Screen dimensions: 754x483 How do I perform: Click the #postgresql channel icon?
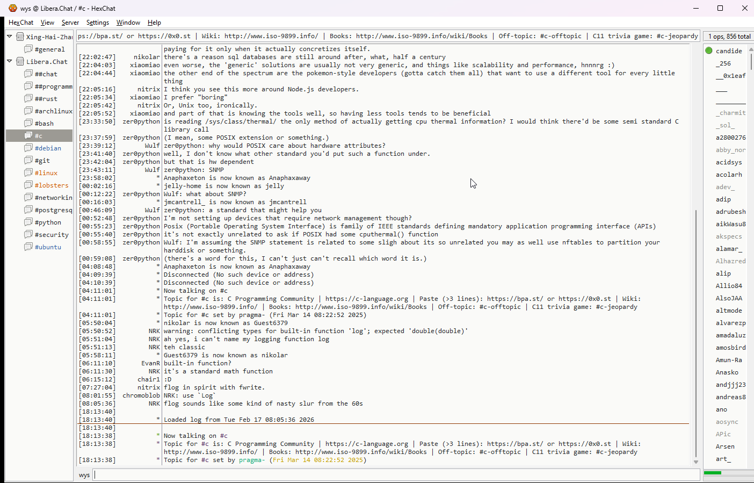coord(28,210)
